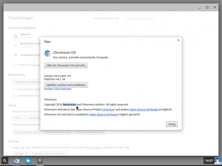Expand the Google search engine dropdown

tap(20, 154)
